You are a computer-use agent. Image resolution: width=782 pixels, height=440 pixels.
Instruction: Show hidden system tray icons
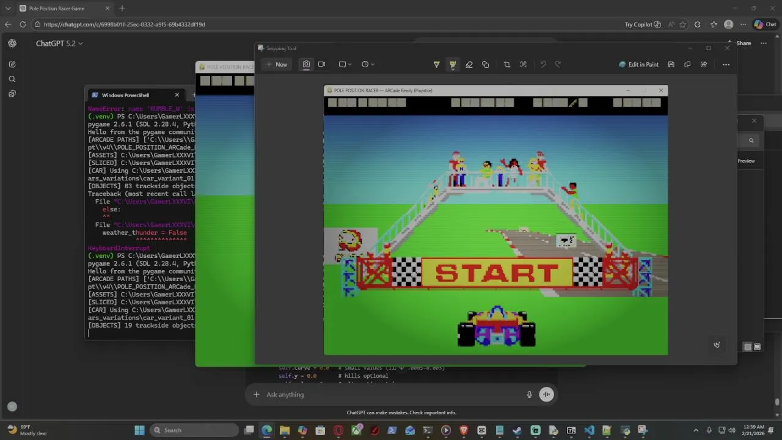695,430
